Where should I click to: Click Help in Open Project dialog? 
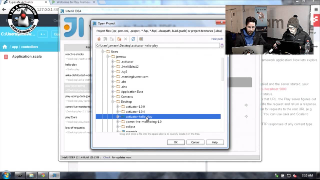[215, 142]
